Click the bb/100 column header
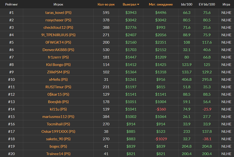The height and width of the screenshot is (157, 234). coord(187,5)
